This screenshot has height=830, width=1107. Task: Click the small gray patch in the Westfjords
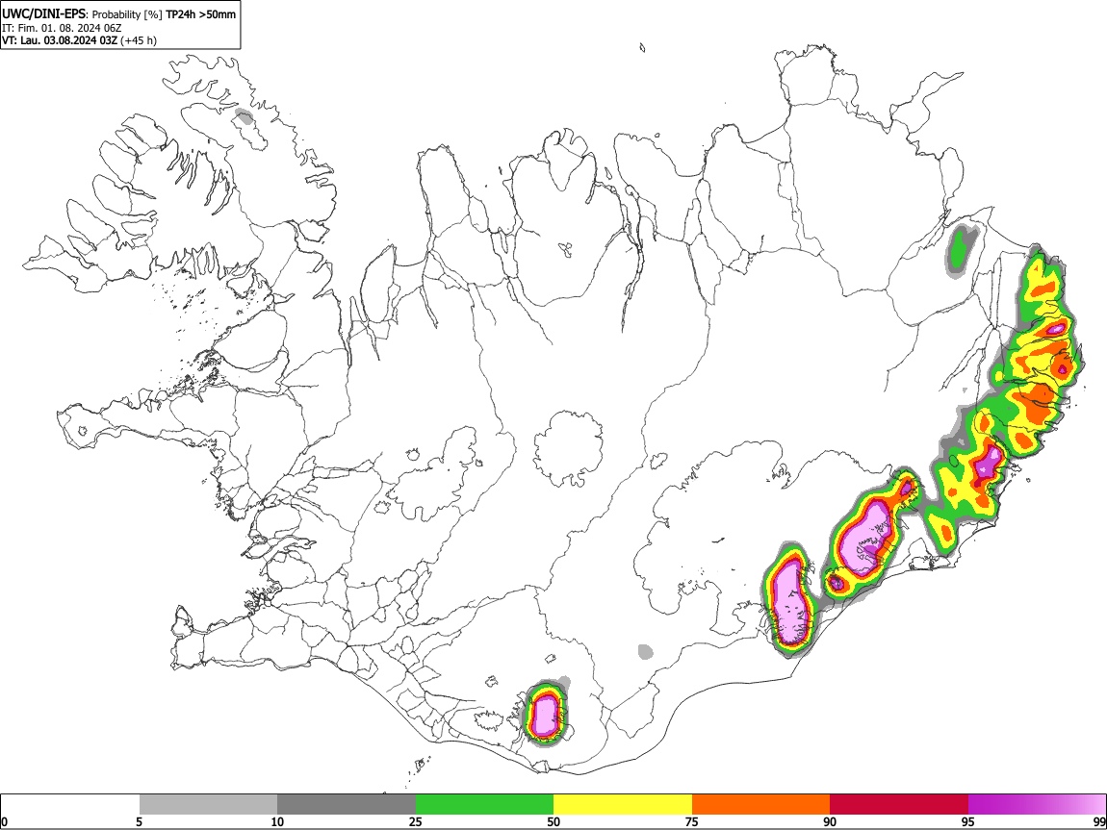245,117
